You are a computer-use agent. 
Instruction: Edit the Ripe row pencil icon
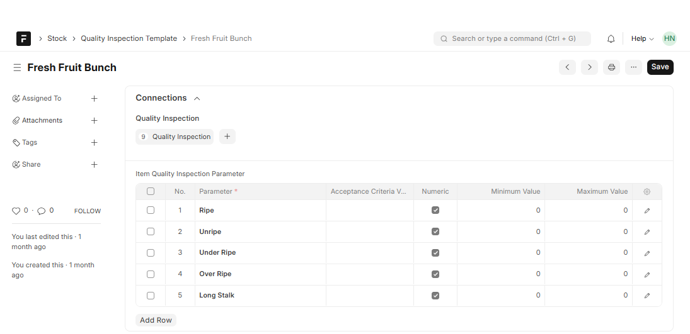(647, 211)
